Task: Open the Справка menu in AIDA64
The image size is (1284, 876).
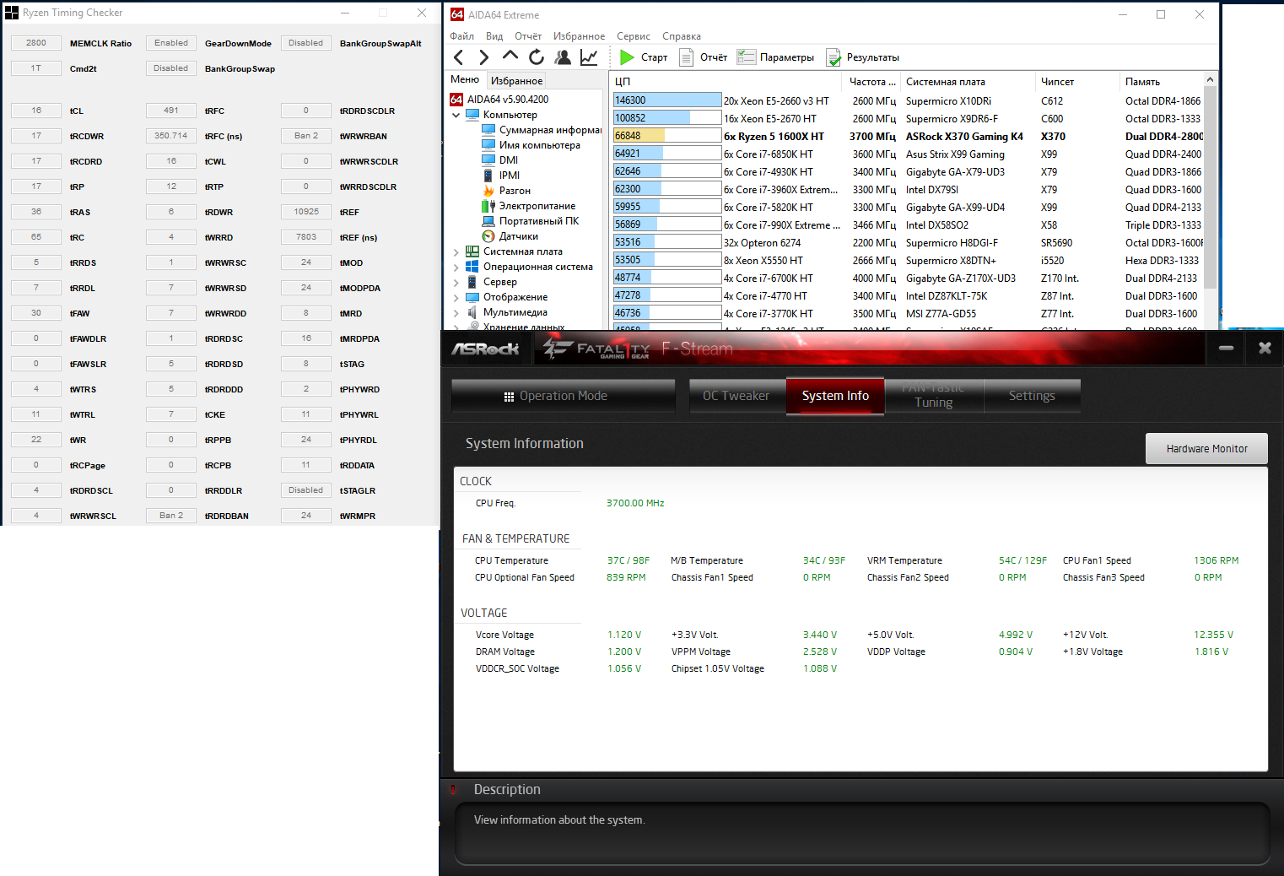Action: pyautogui.click(x=682, y=36)
